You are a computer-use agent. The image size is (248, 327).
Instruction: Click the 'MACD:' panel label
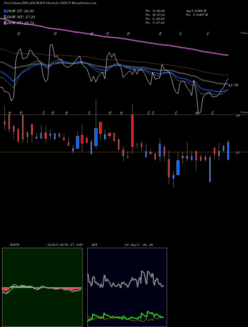click(14, 244)
